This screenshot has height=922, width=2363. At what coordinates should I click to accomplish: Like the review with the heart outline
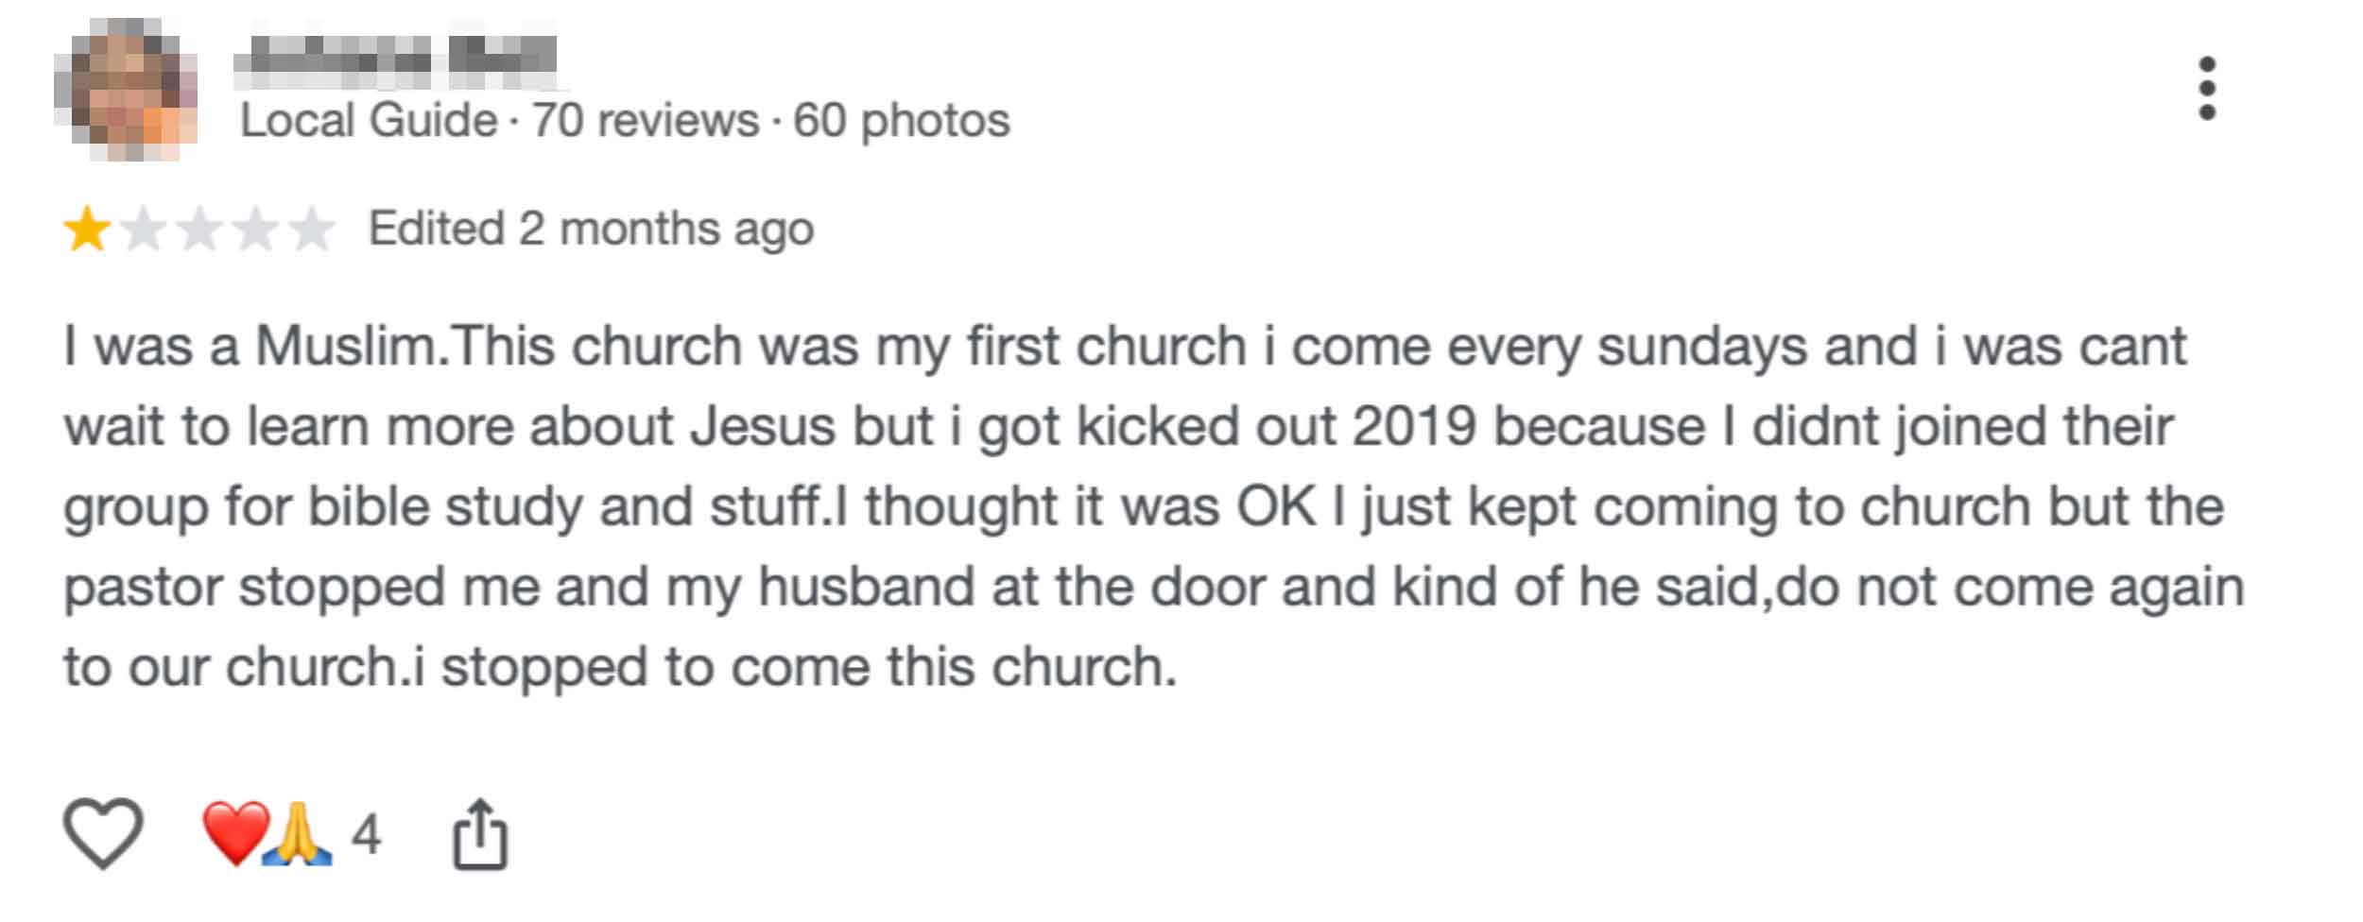(103, 832)
